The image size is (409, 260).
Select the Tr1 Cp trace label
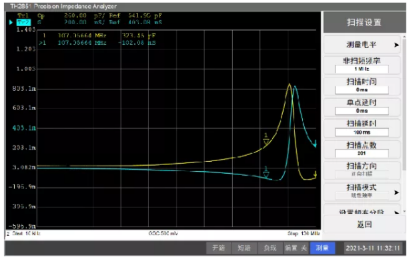point(23,15)
